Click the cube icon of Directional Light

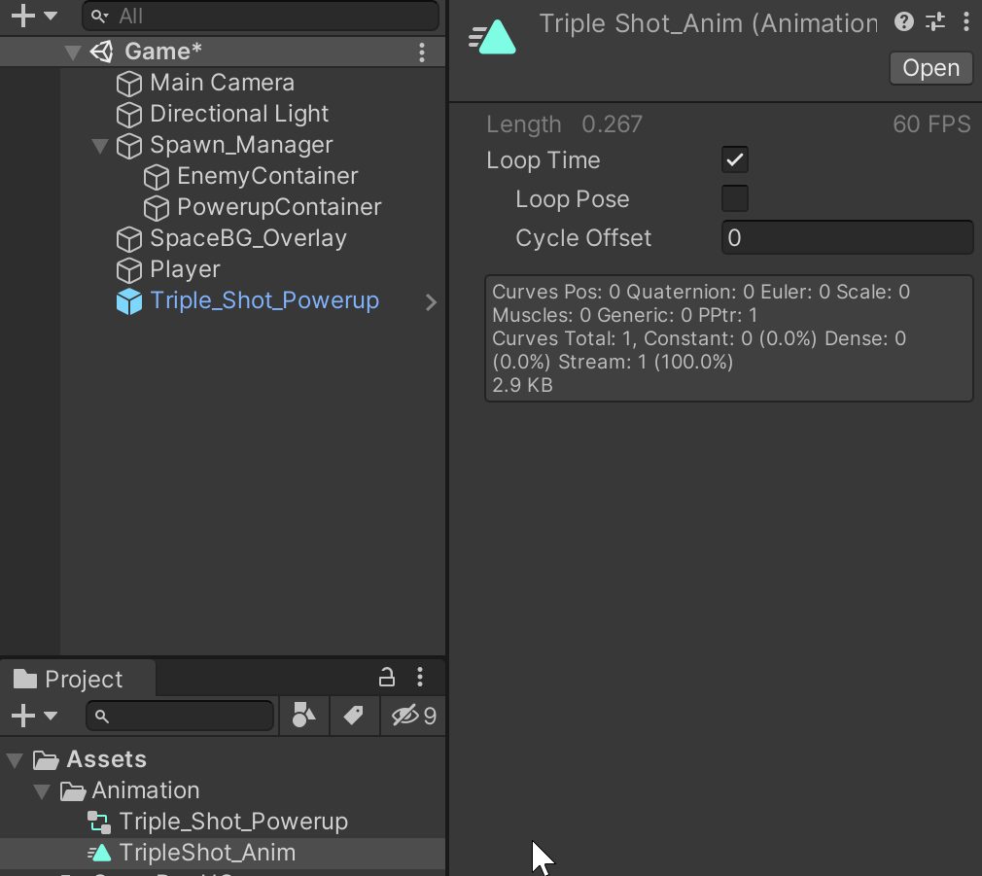coord(129,115)
